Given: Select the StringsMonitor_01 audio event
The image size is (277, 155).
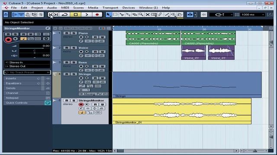Looking at the screenshot, I should coord(182,111).
